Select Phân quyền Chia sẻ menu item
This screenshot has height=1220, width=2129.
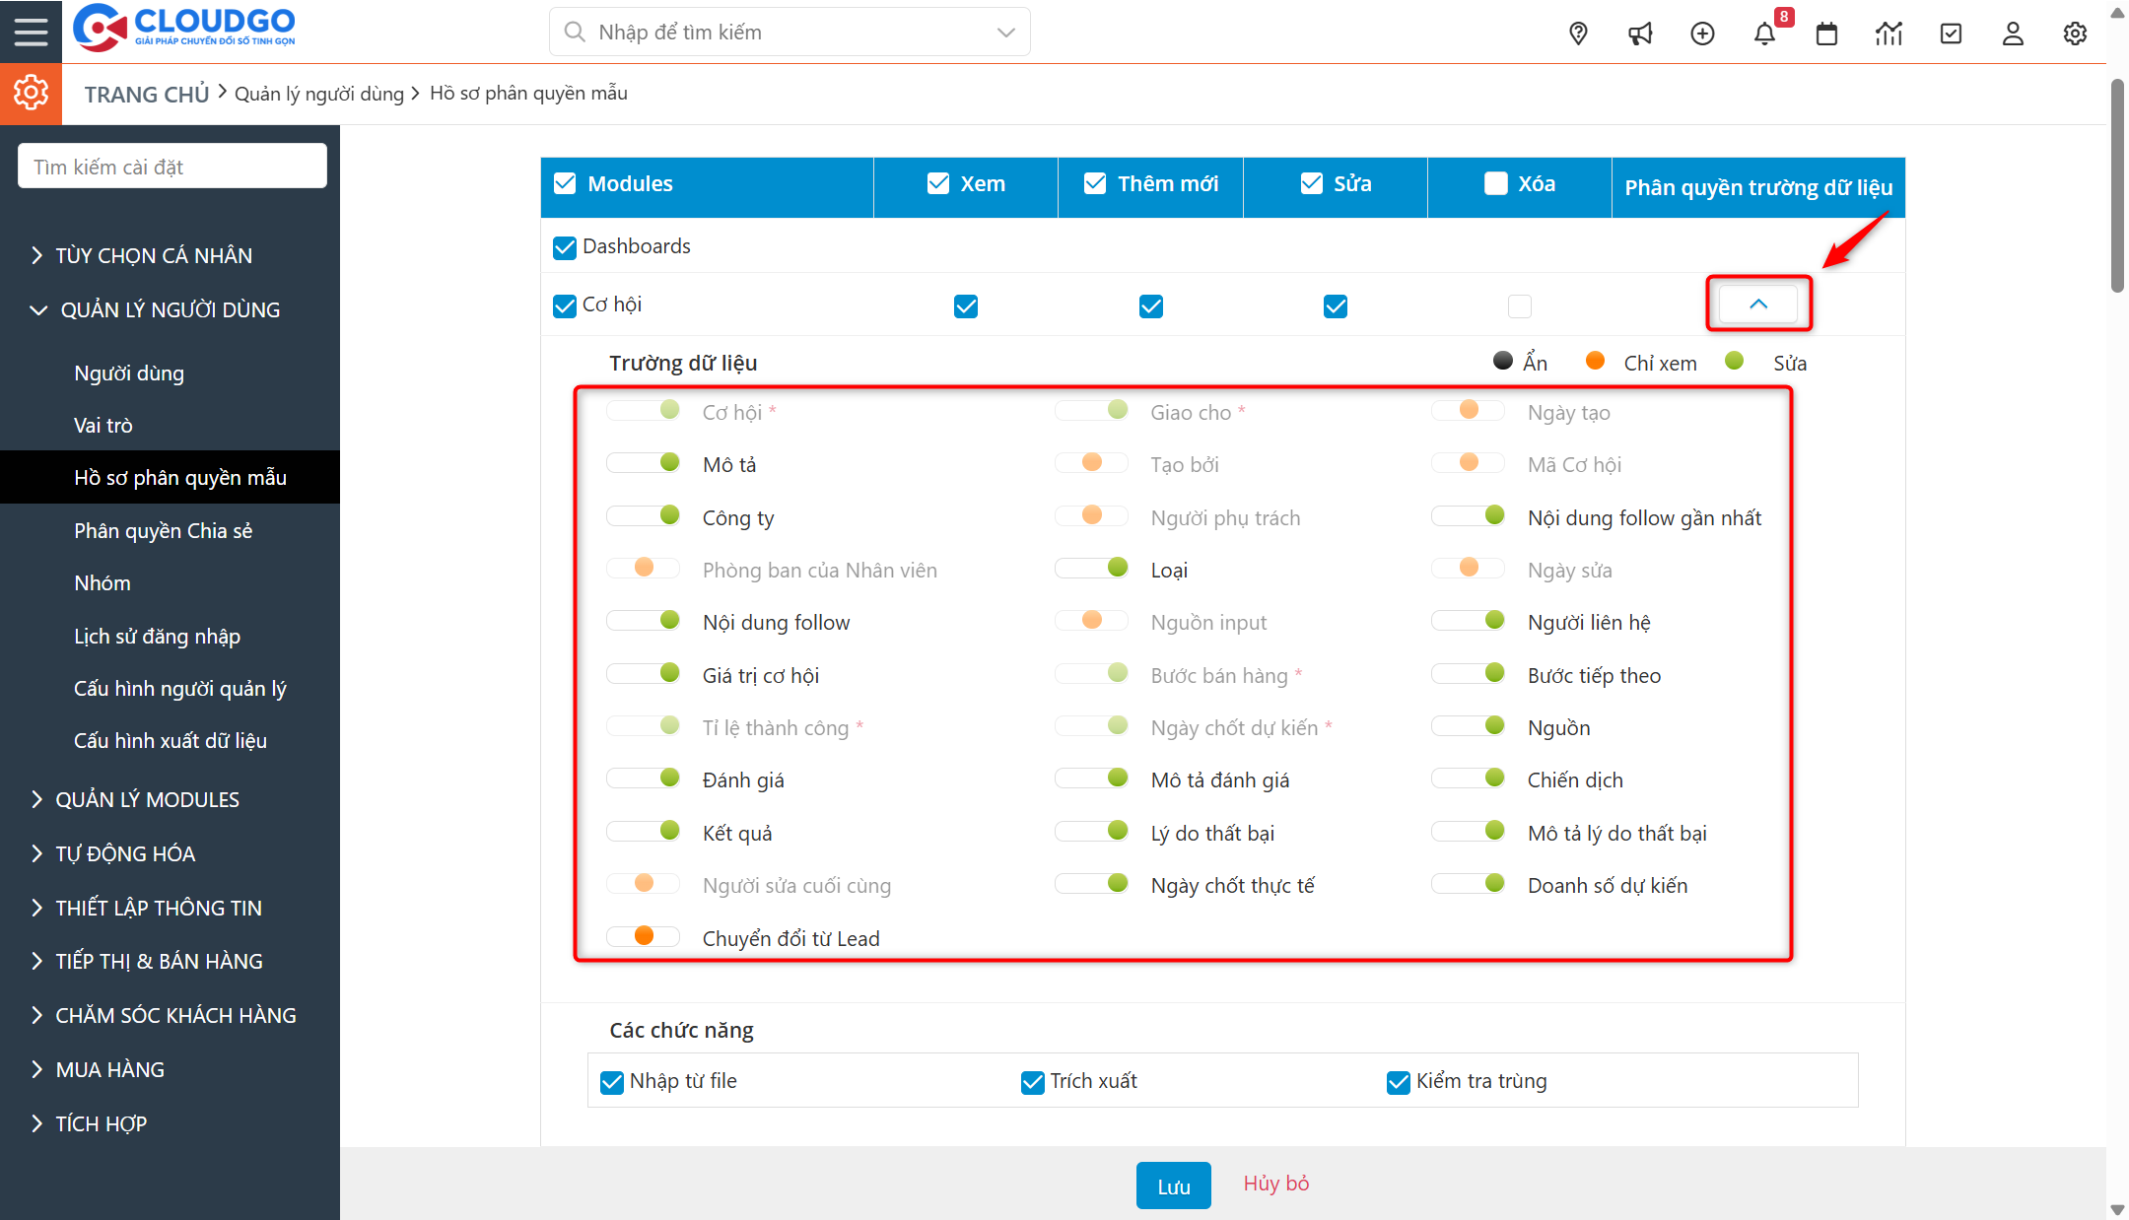163,530
